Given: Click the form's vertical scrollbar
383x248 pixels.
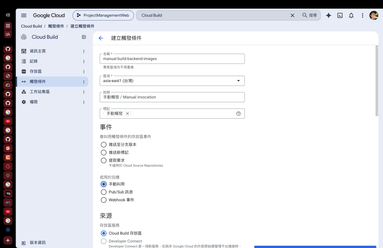Looking at the screenshot, I should point(377,81).
